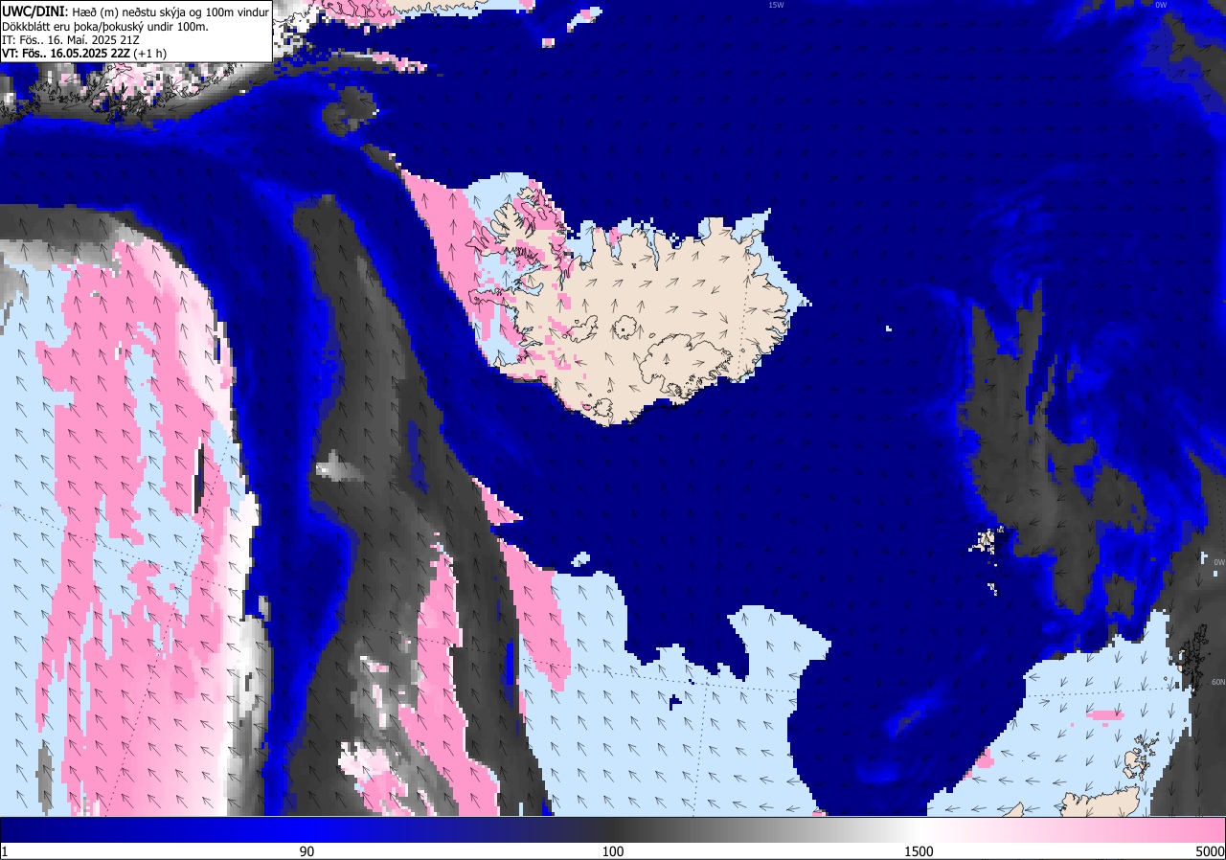Click the title line 'UWC/DINI: Hæð (m) neðstu skýja'
1226x860 pixels.
135,11
